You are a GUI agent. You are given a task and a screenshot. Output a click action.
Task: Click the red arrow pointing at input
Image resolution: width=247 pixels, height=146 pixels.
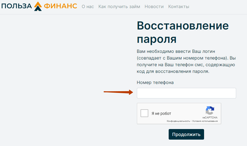click(118, 92)
